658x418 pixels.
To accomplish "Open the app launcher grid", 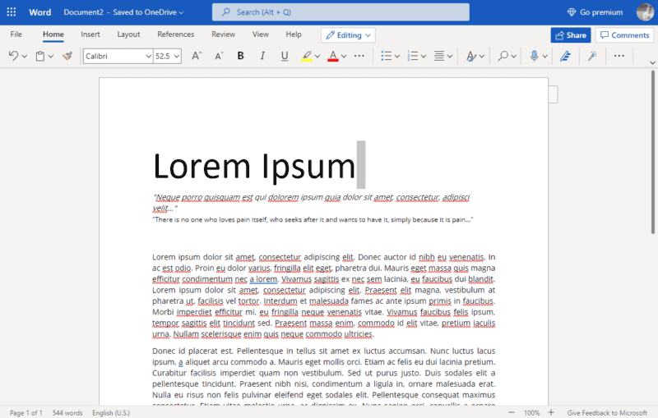I will (x=12, y=12).
